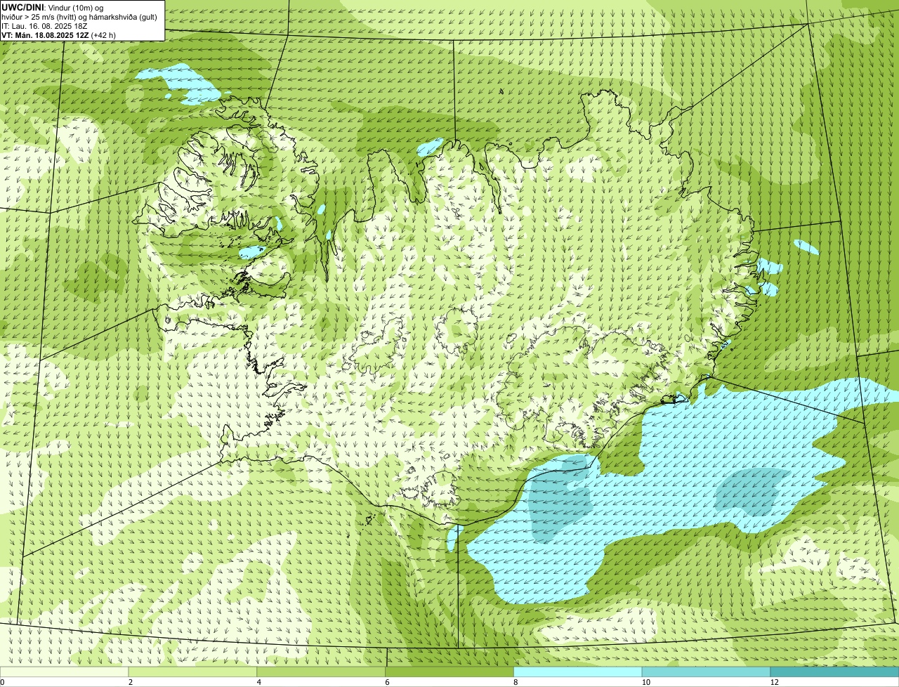
Task: Click the "4" label of the wind scale
Action: (259, 682)
